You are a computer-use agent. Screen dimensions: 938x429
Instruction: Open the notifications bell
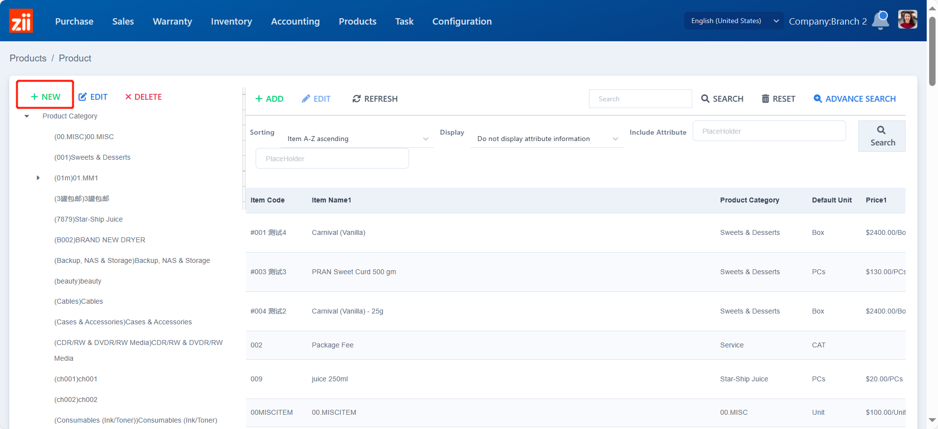[880, 21]
